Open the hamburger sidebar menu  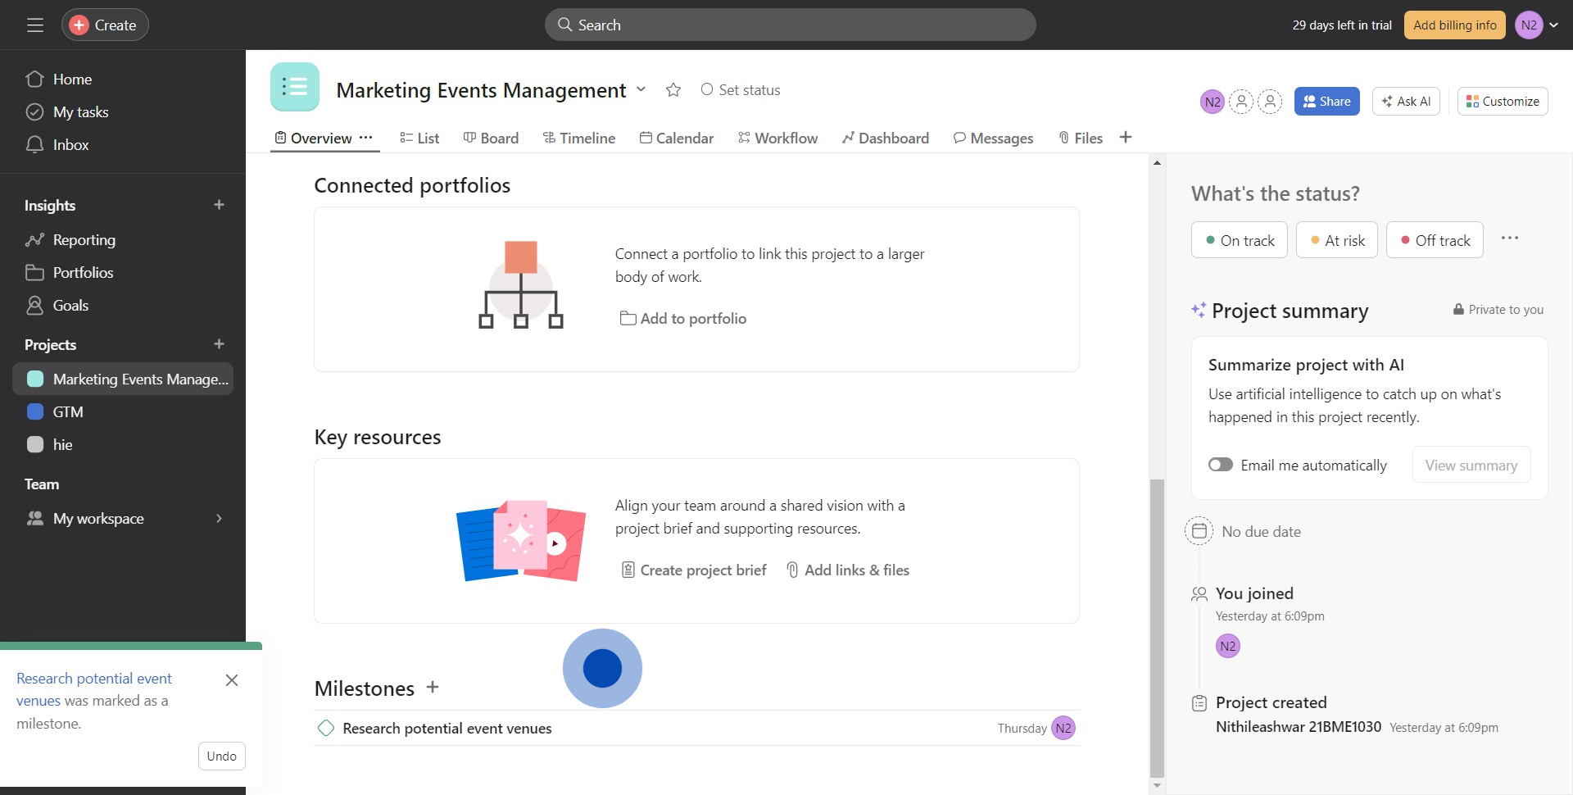[x=35, y=25]
